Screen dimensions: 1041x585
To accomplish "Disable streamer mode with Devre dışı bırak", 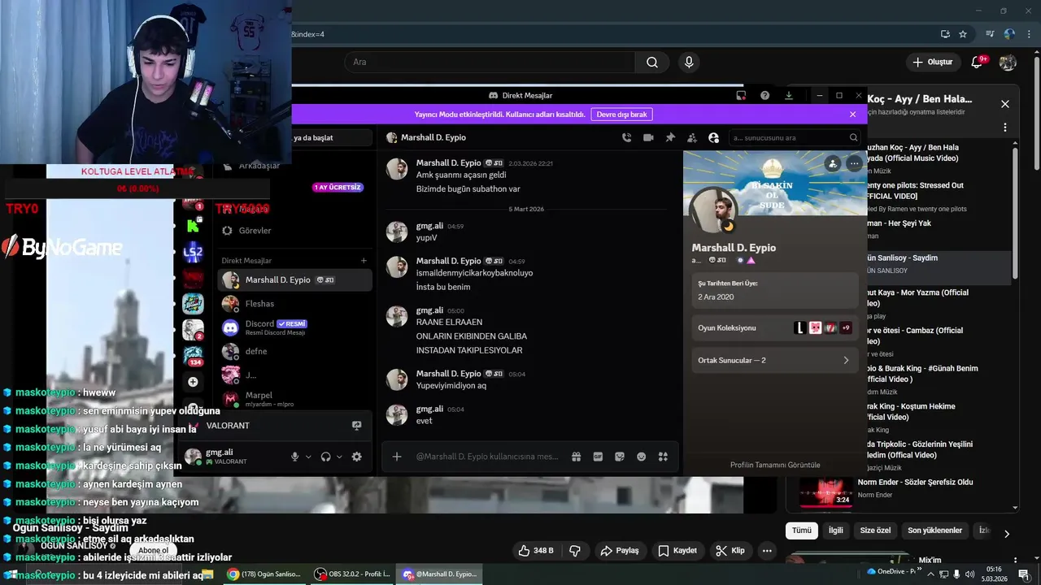I will [621, 115].
